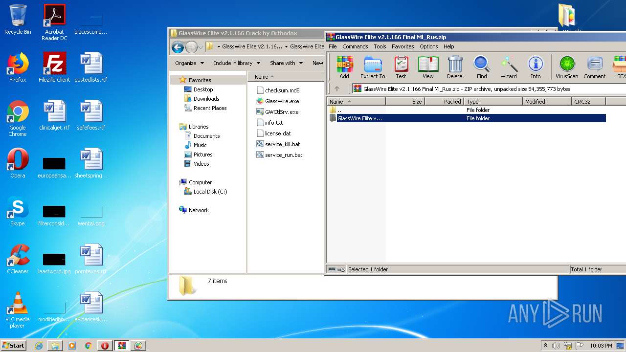The image size is (626, 352).
Task: Click Explorer Back navigation button
Action: [178, 47]
